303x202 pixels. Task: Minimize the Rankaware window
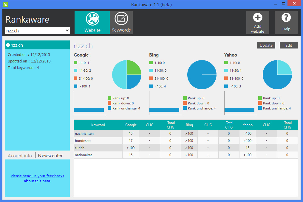pos(276,4)
